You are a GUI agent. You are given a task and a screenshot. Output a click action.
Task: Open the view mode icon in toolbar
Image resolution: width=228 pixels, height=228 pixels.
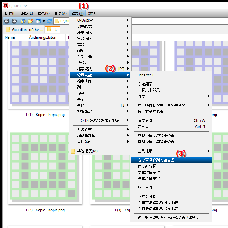pyautogui.click(x=38, y=21)
